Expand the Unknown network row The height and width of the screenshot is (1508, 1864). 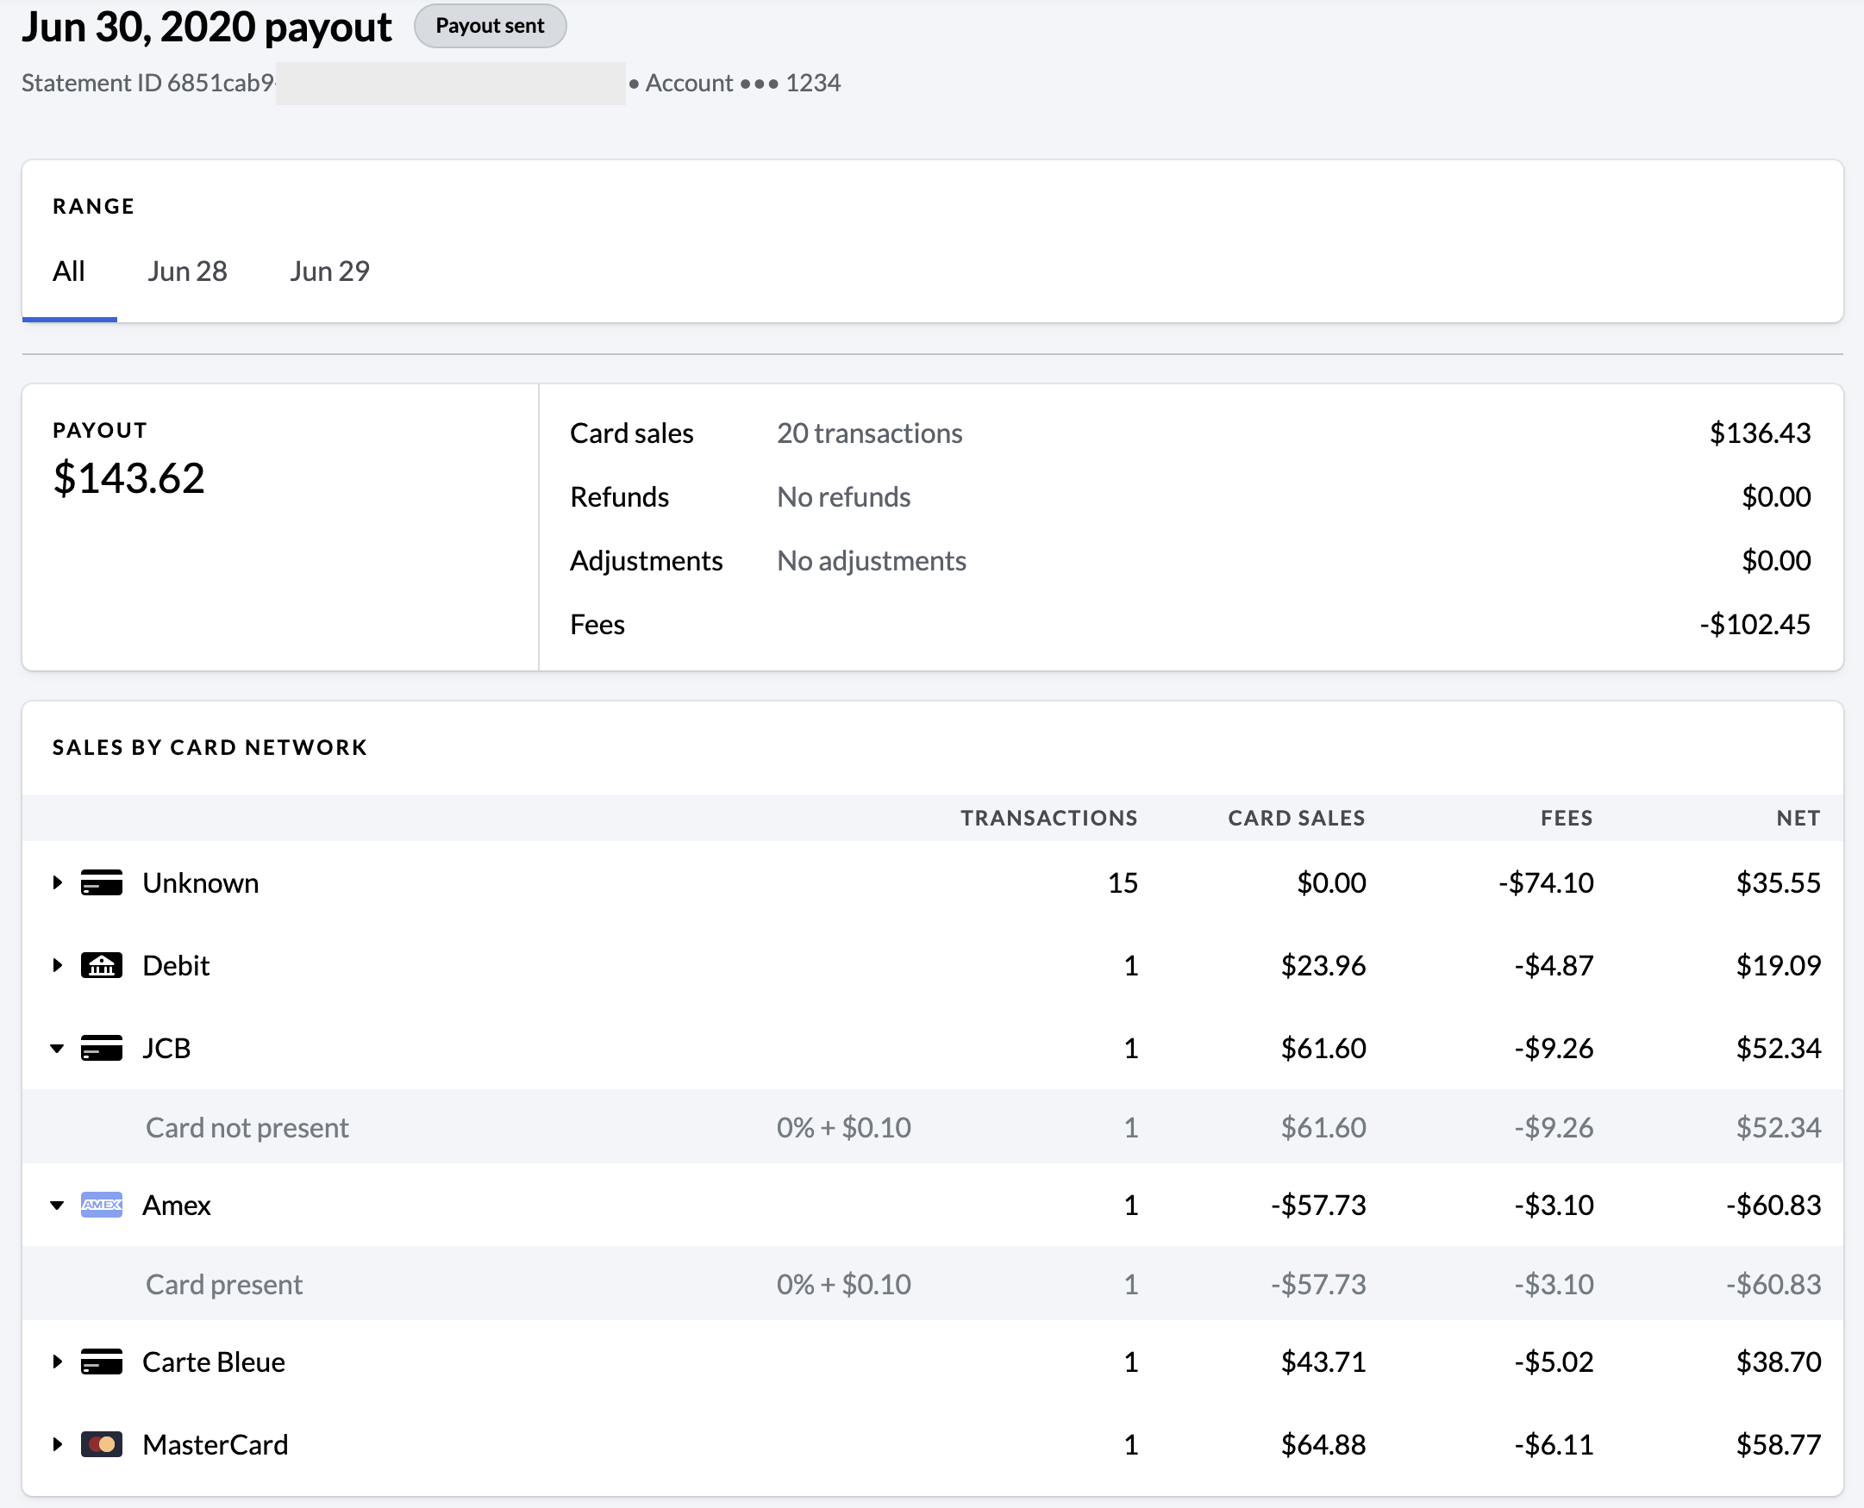coord(58,882)
